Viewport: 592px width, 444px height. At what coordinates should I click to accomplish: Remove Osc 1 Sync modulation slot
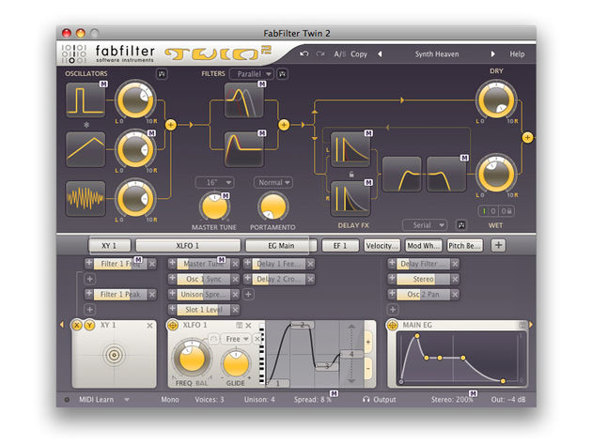pos(235,279)
